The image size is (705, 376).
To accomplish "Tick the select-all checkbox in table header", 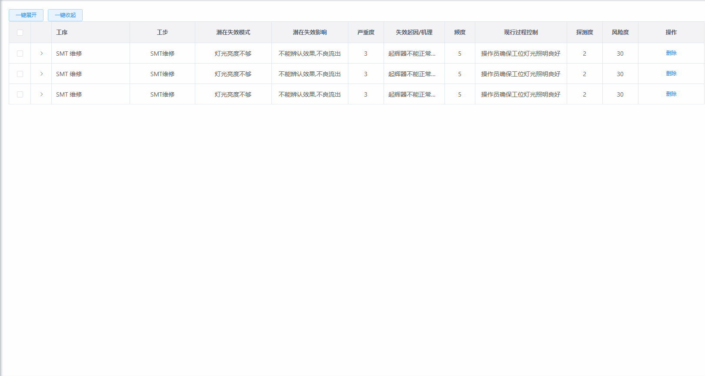I will click(20, 33).
